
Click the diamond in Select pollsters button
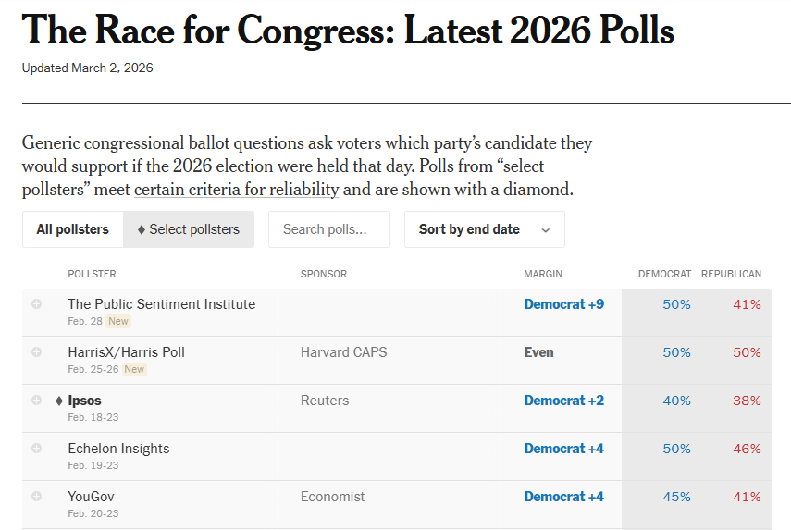142,229
